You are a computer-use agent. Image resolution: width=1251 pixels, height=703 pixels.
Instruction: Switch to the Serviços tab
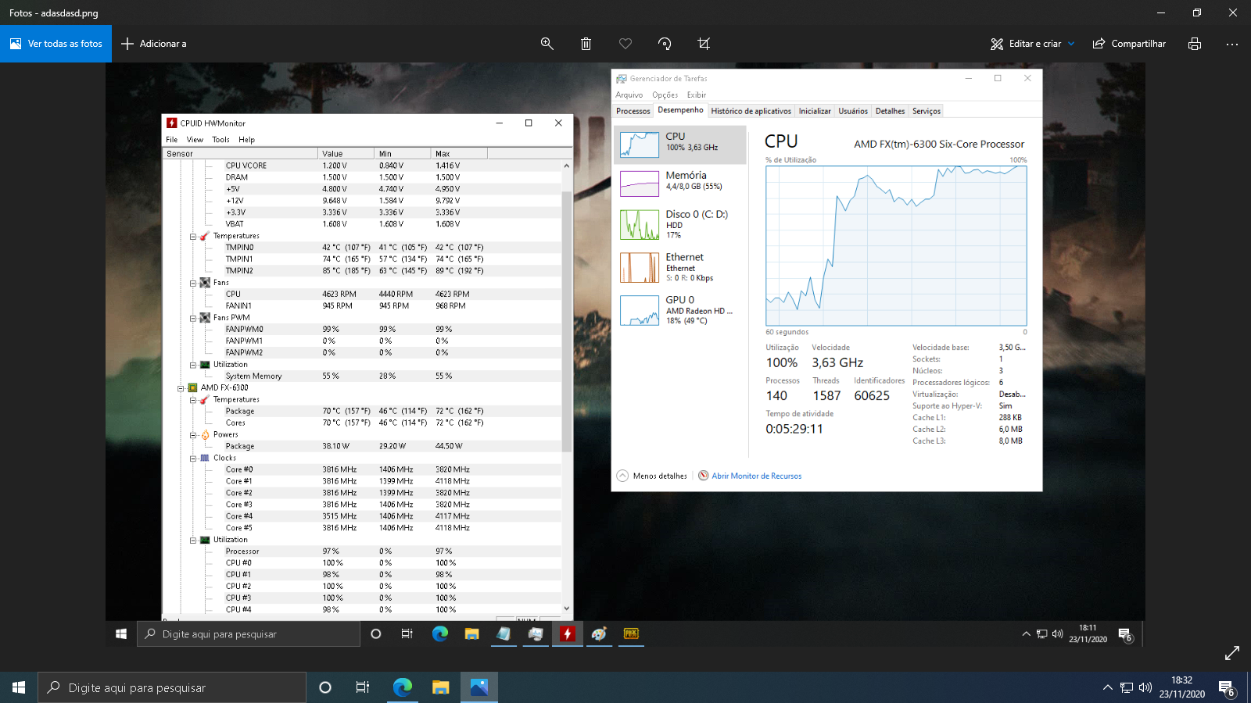(927, 111)
